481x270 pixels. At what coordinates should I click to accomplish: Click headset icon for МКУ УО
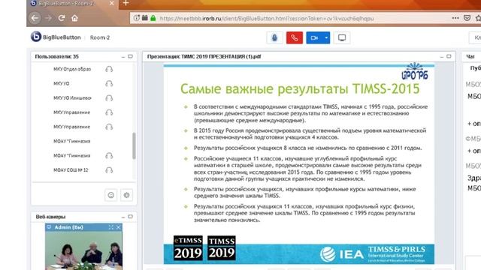point(109,83)
